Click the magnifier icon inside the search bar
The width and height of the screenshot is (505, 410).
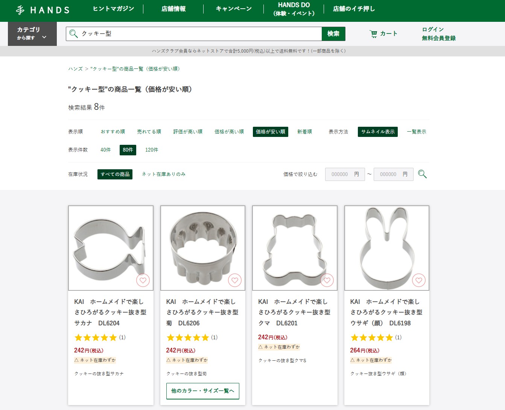coord(73,33)
